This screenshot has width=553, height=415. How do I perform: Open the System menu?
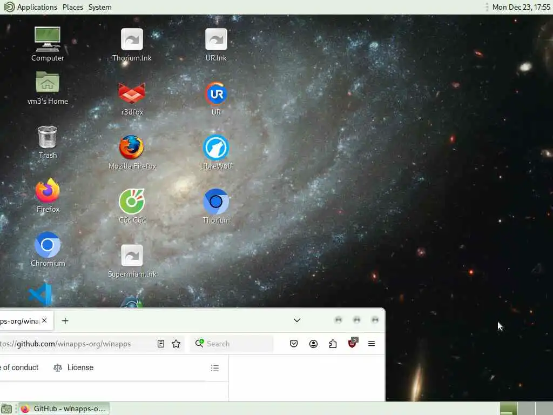(100, 7)
